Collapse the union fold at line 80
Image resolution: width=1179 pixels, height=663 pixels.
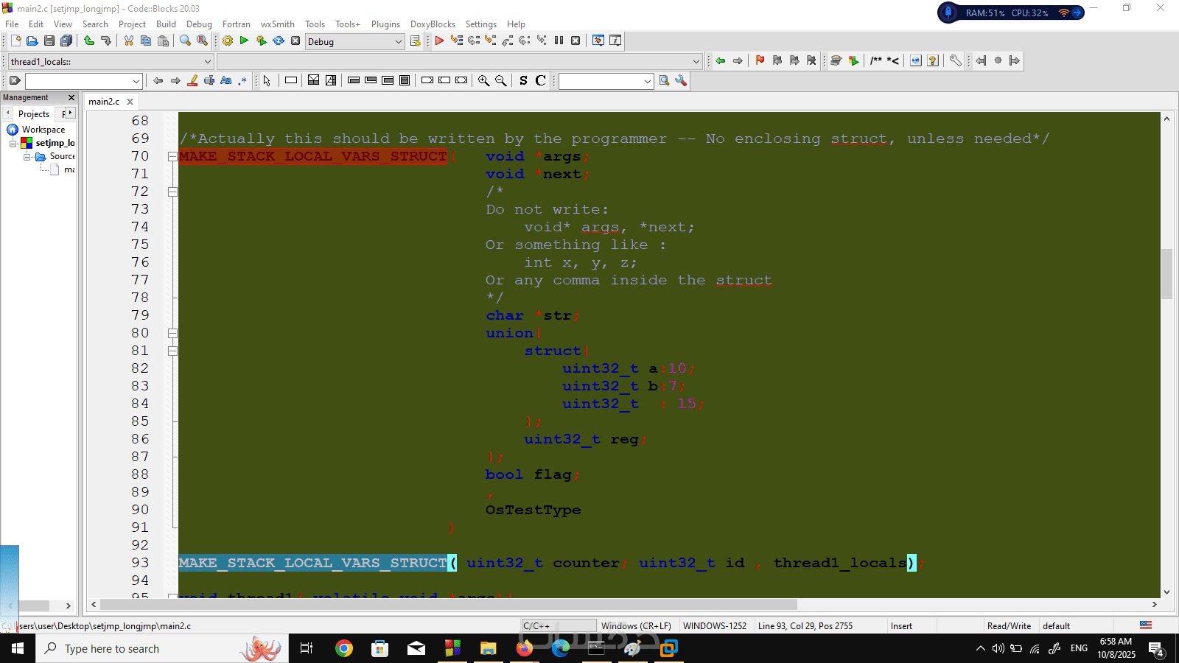(x=172, y=333)
